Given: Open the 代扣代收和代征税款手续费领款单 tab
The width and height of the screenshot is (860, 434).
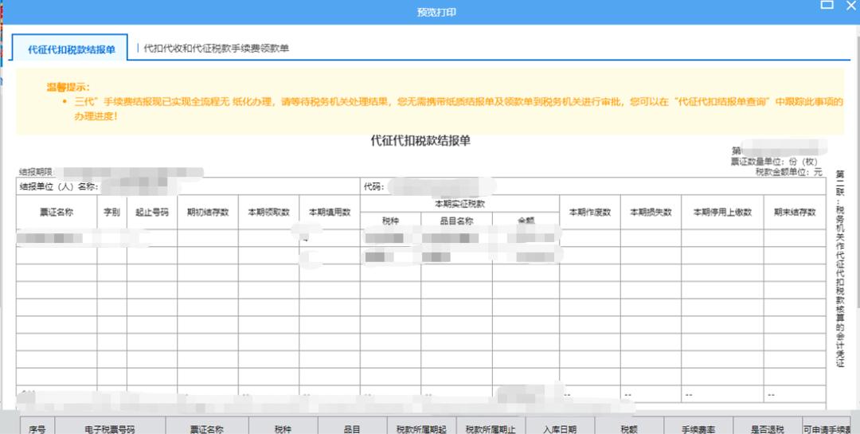Looking at the screenshot, I should click(216, 49).
